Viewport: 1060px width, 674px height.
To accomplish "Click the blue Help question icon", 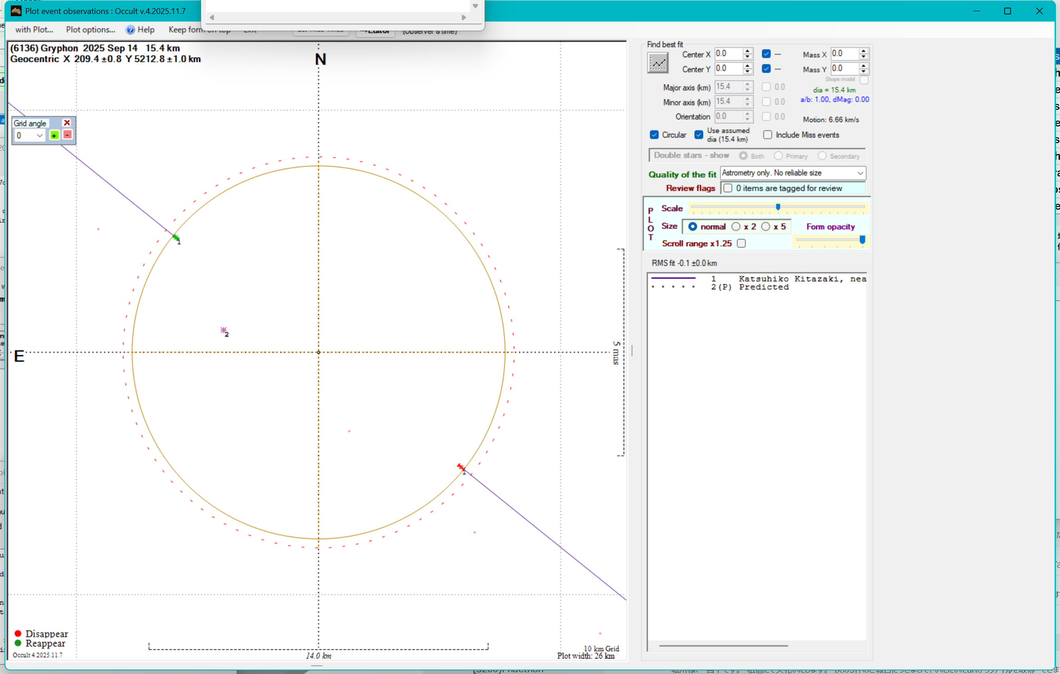I will tap(130, 30).
